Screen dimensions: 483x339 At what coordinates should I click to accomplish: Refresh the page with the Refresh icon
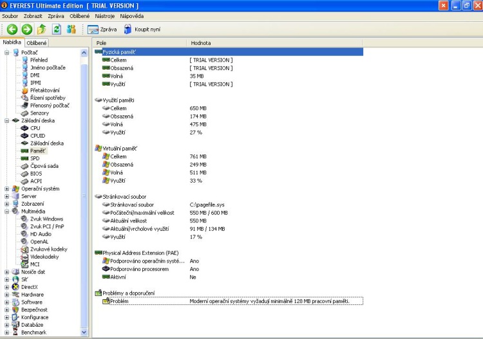(57, 30)
